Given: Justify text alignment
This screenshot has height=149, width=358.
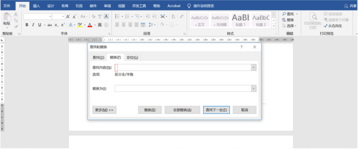Looking at the screenshot, I should coord(137,25).
